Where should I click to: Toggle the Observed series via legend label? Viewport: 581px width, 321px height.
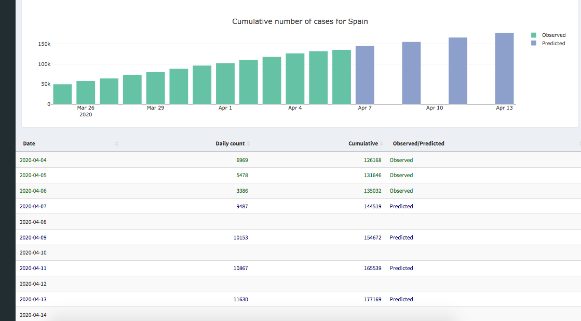pyautogui.click(x=553, y=35)
